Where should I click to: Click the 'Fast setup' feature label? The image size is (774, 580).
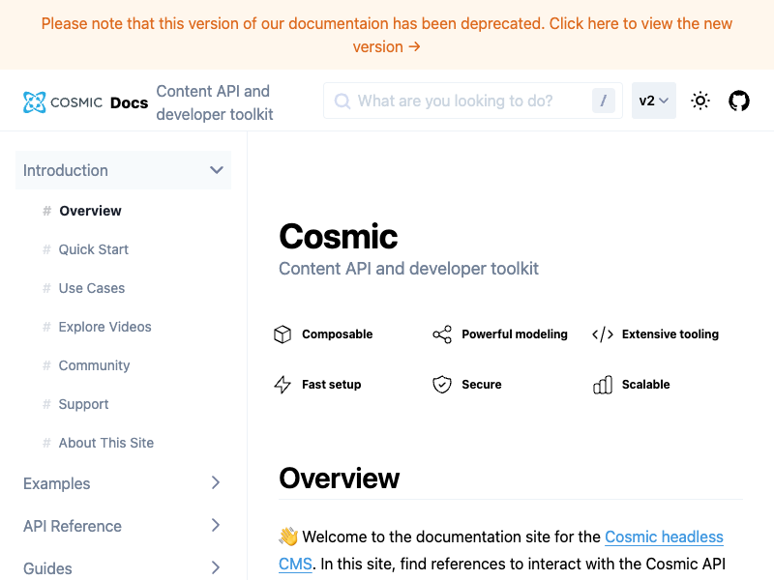(x=331, y=384)
